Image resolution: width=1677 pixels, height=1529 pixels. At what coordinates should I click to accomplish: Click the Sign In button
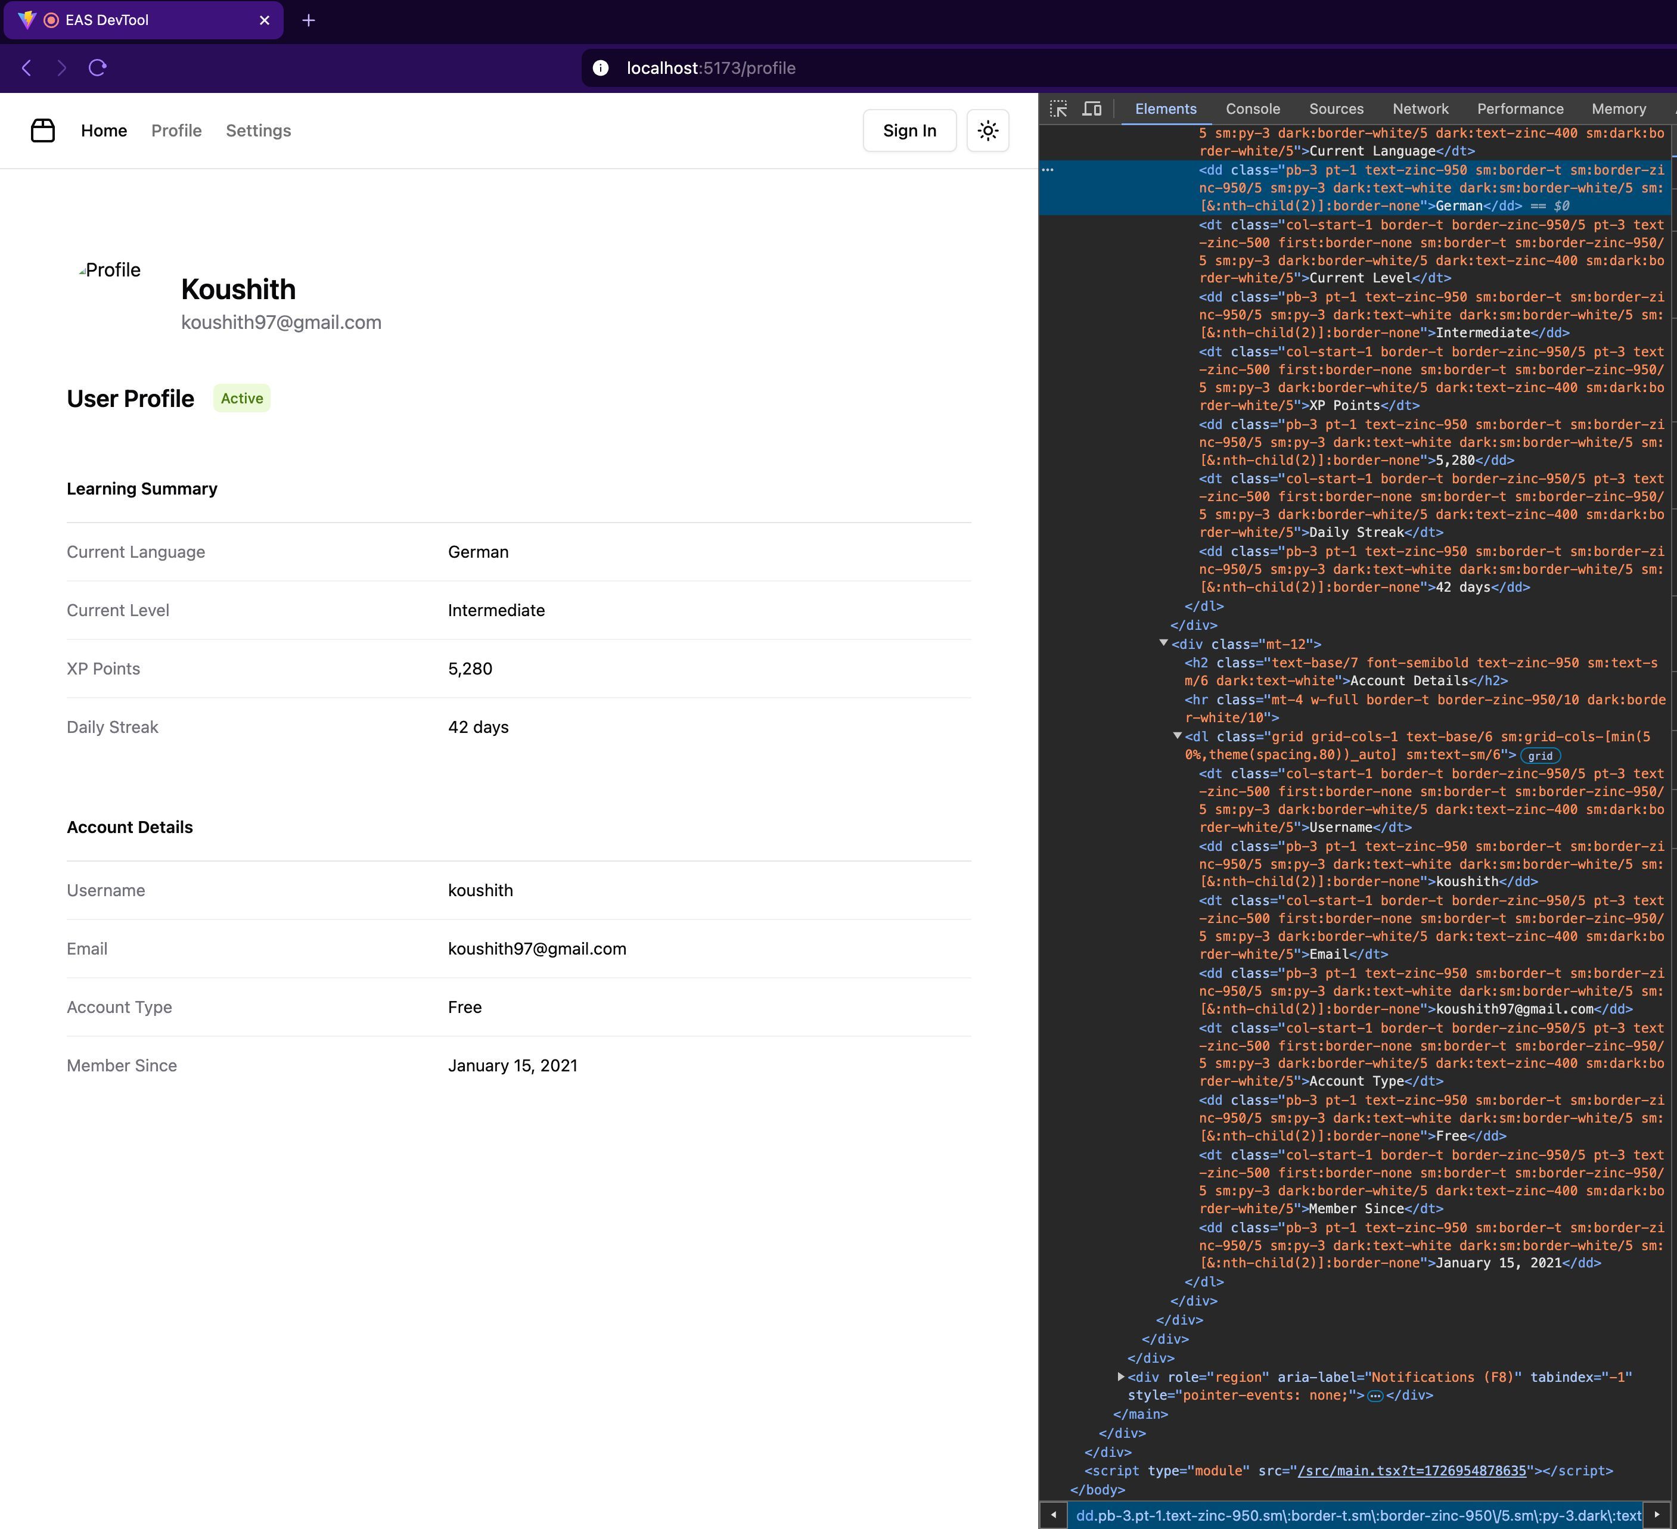[910, 130]
